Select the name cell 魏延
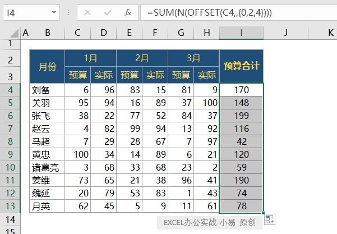 pos(48,193)
